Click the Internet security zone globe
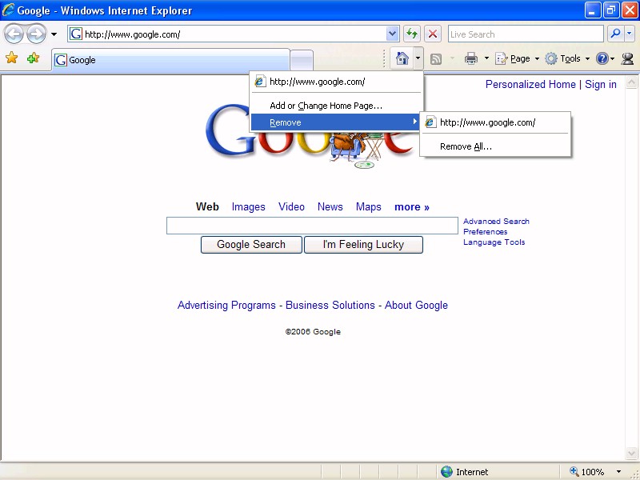Viewport: 640px width, 480px height. (x=447, y=472)
